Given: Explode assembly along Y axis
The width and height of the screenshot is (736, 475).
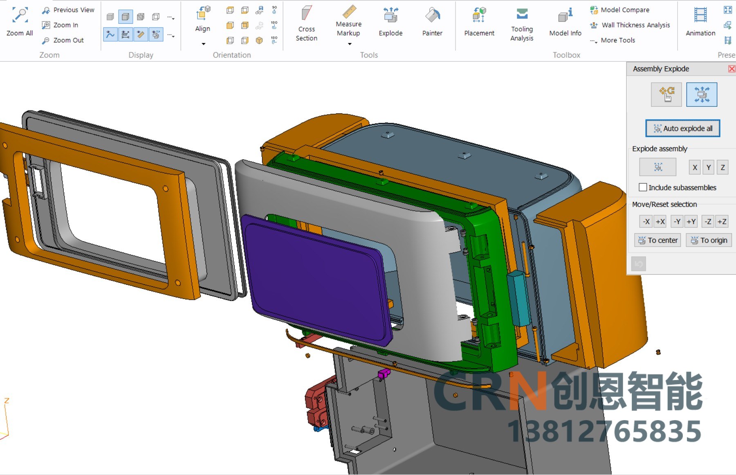Looking at the screenshot, I should (709, 167).
